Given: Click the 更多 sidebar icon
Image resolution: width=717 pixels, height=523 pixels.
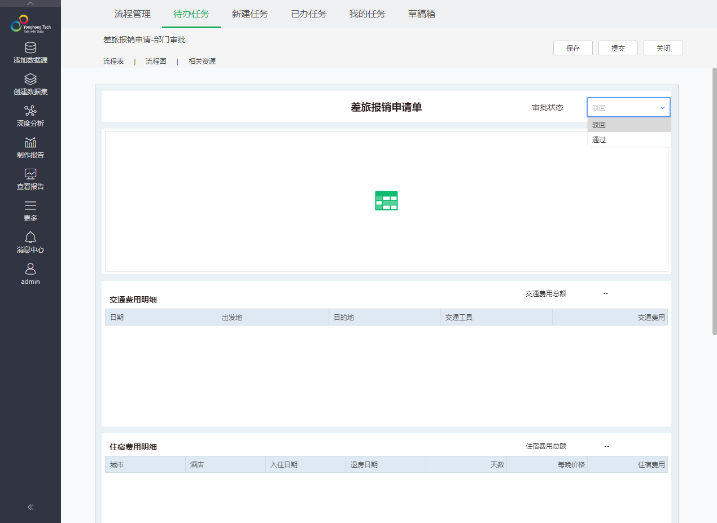Looking at the screenshot, I should 30,205.
